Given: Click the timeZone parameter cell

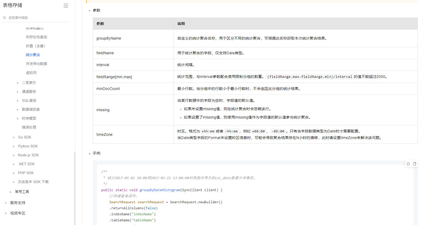Looking at the screenshot, I should click(x=133, y=135).
